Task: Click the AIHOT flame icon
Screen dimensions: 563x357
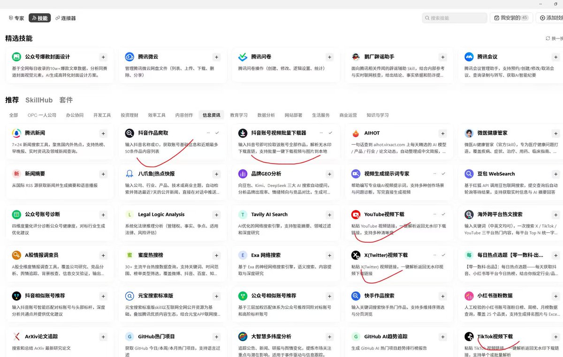Action: (356, 133)
